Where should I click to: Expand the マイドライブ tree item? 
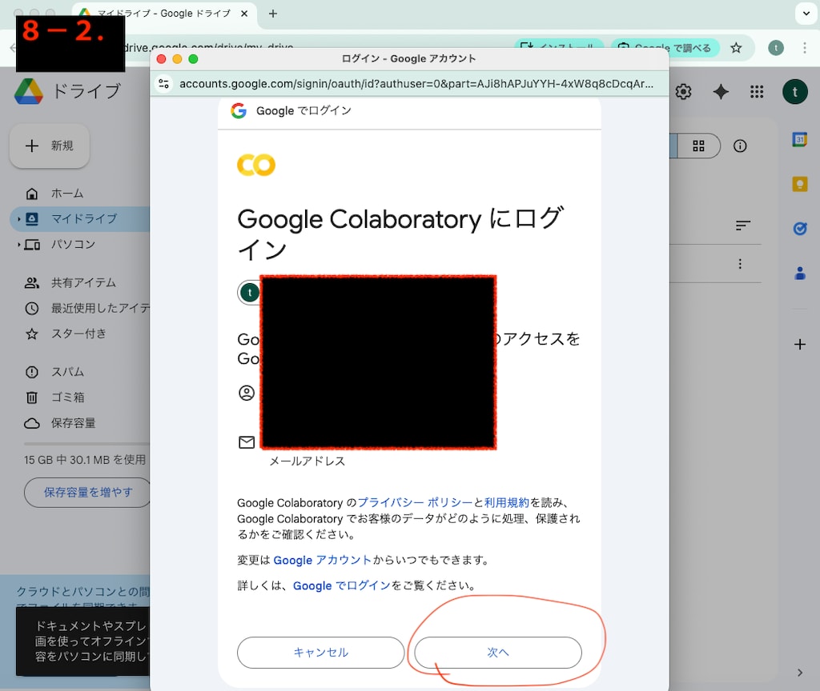click(18, 218)
